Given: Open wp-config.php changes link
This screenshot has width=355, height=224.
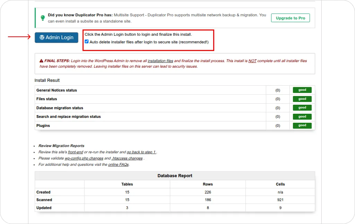Looking at the screenshot, I should [84, 158].
